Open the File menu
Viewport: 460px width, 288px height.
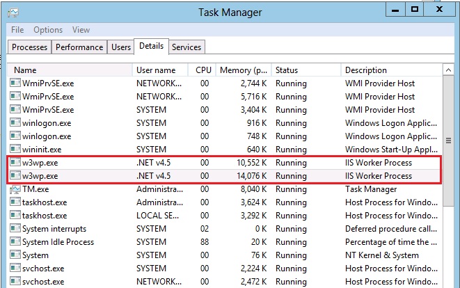coord(17,30)
